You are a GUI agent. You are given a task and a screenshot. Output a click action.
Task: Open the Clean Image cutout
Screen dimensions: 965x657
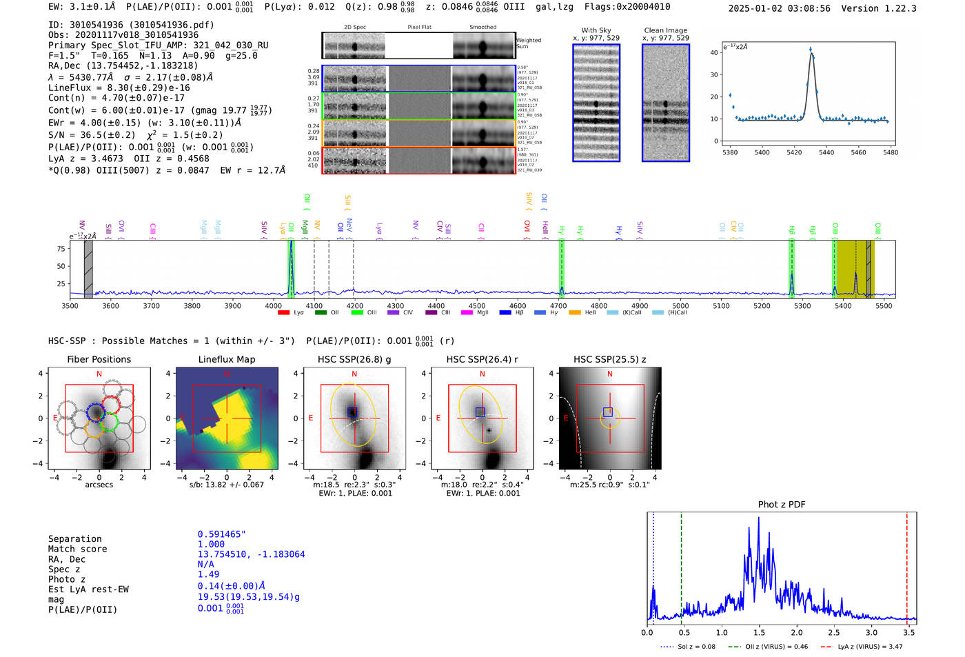tap(666, 103)
